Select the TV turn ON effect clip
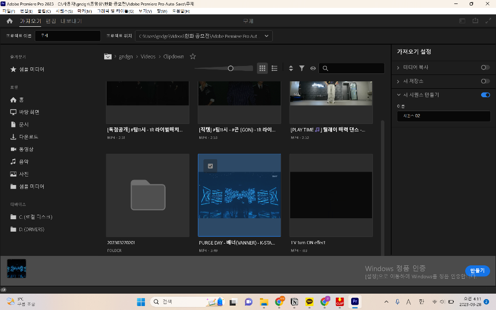Viewport: 496px width, 310px height. point(331,195)
